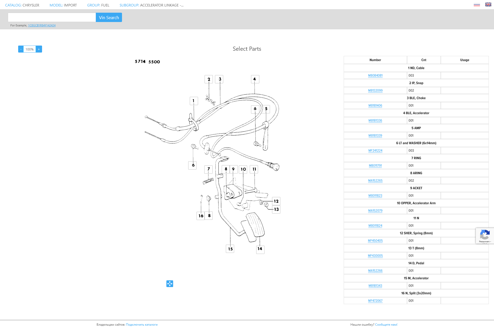Open the CATALOG breadcrumb link
This screenshot has width=494, height=329.
22,5
